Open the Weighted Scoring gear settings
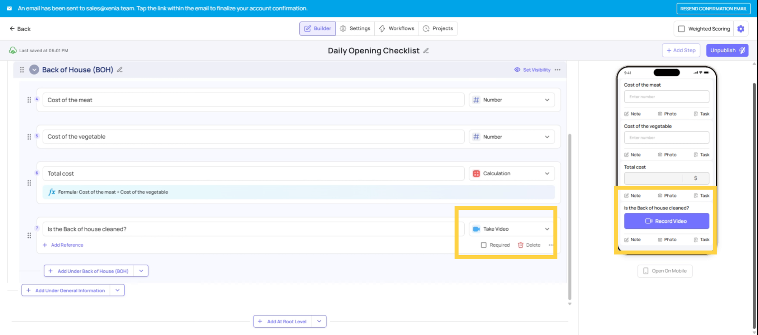This screenshot has width=758, height=335. point(741,29)
